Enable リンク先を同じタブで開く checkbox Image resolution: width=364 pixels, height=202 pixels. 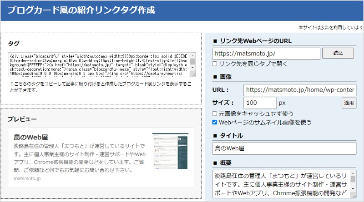click(215, 64)
